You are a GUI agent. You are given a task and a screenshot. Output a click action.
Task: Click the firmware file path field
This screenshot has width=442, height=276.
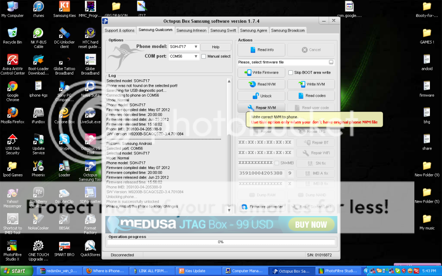(x=286, y=62)
